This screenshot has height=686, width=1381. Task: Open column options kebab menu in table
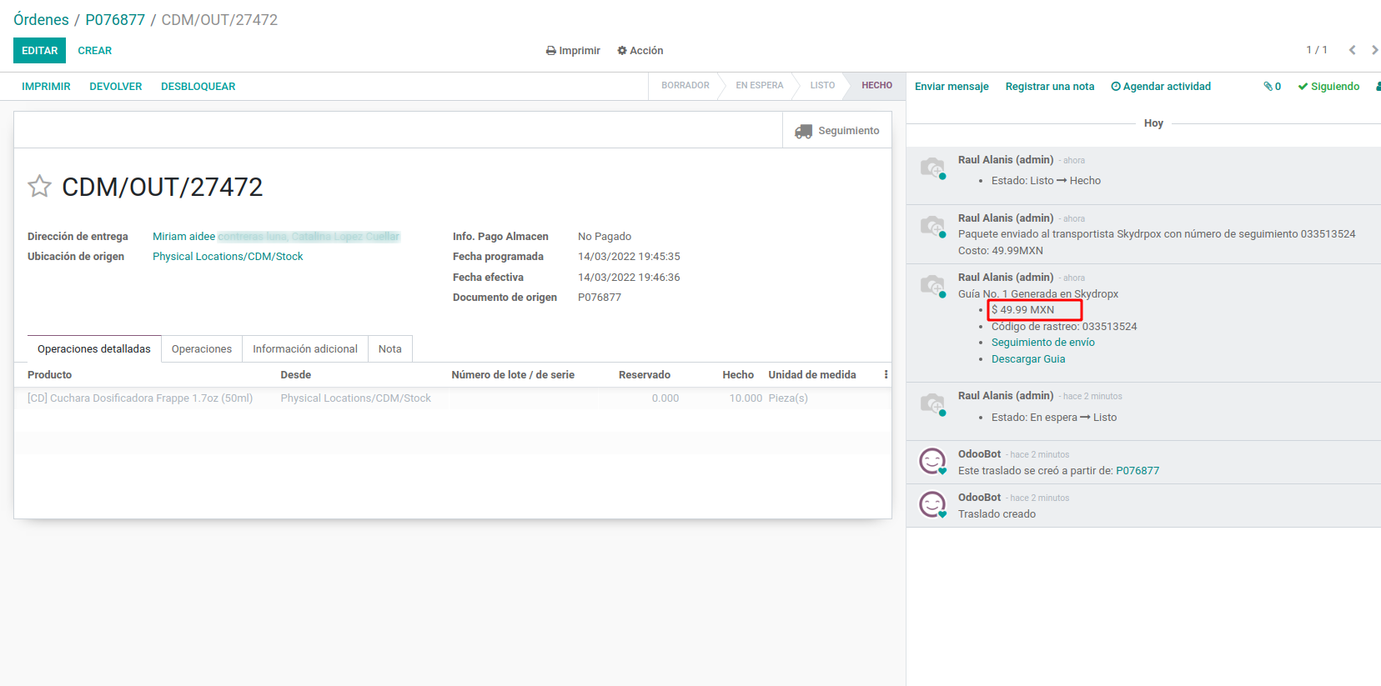(886, 375)
